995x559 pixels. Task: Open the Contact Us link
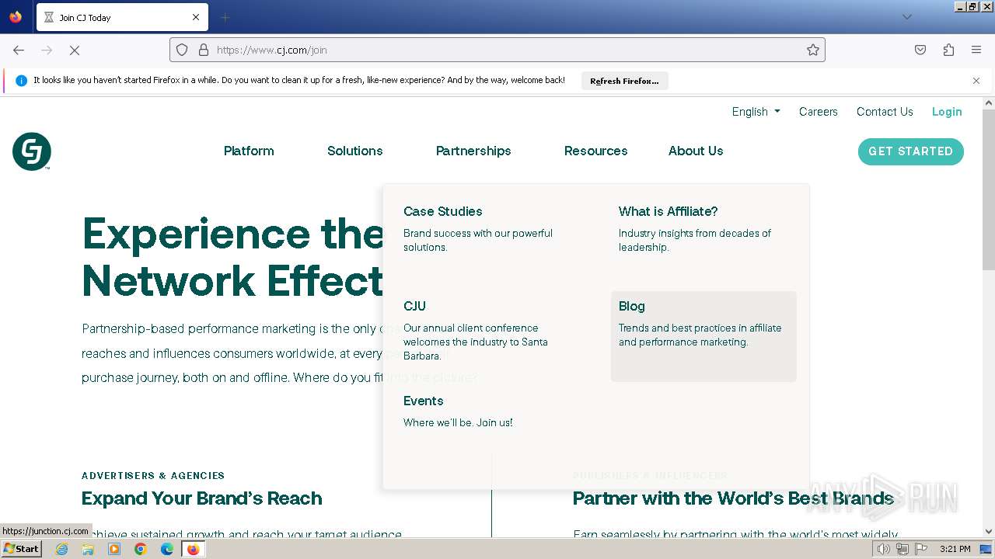pos(885,112)
